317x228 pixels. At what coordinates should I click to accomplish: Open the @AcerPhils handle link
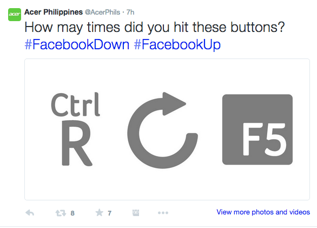click(102, 12)
